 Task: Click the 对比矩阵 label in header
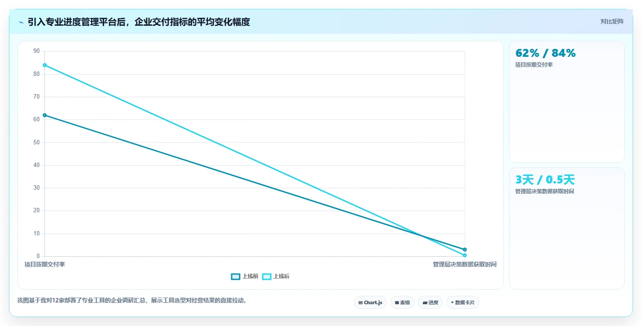click(x=612, y=22)
